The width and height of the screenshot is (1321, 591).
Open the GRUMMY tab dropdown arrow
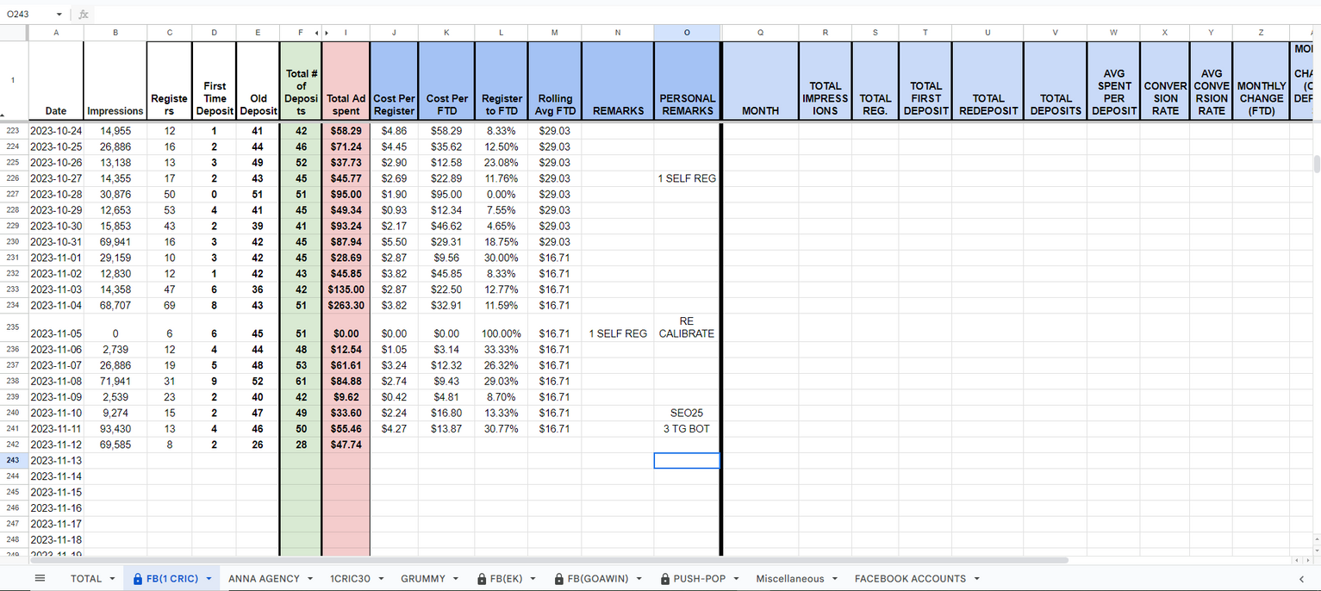456,579
